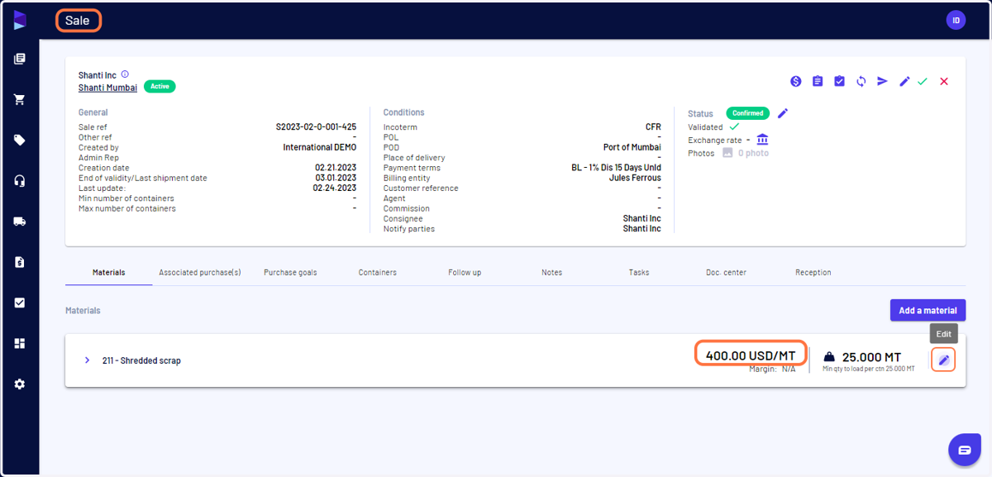Image resolution: width=992 pixels, height=477 pixels.
Task: Click the sync refresh arrows icon
Action: tap(861, 81)
